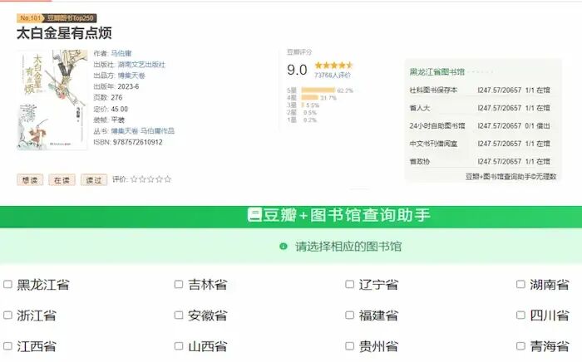Click the No.101 ranking badge
Image resolution: width=582 pixels, height=362 pixels.
coord(30,17)
